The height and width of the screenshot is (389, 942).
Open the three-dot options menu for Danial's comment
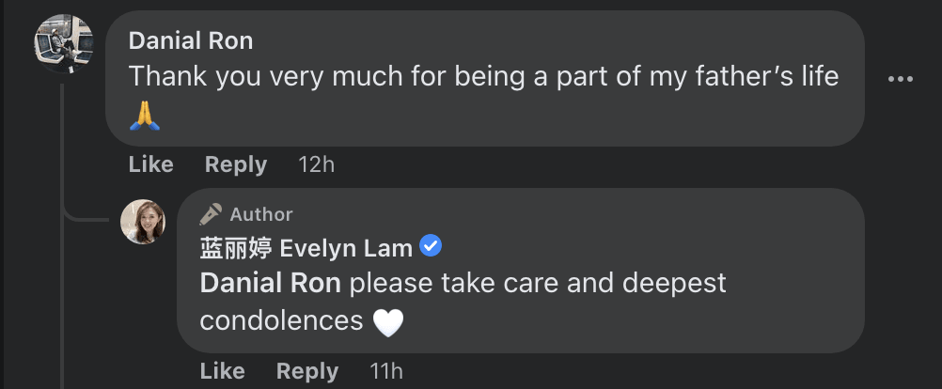(900, 80)
